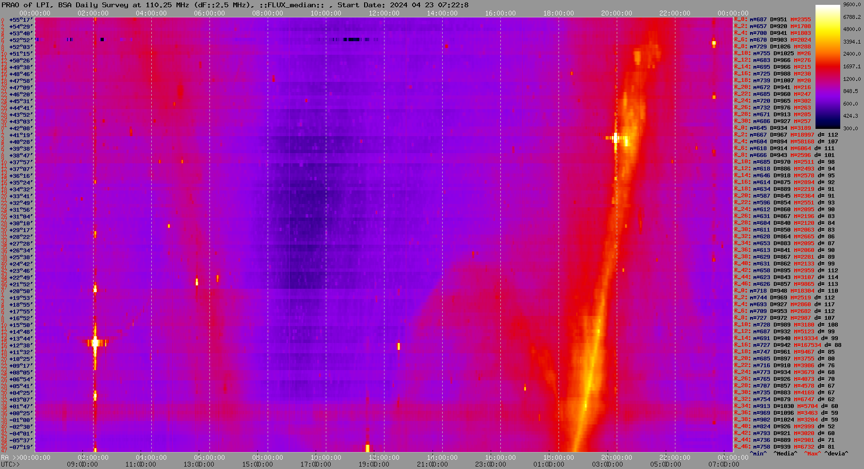Click the '::FLUX_median::' label in the title

(x=292, y=5)
